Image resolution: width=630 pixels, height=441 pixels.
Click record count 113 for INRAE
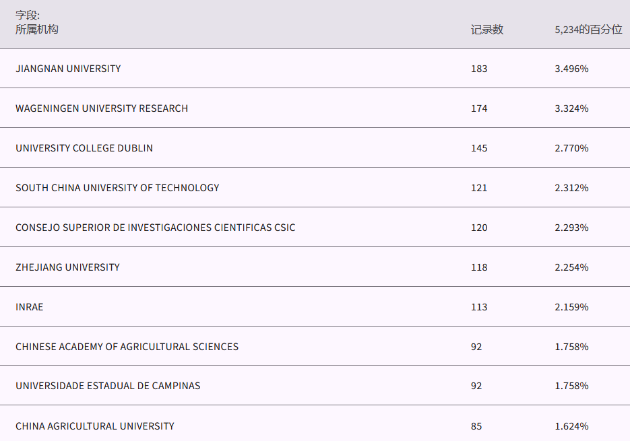pos(479,307)
